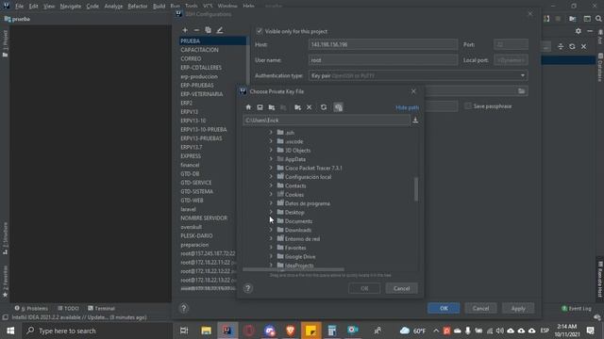
Task: Cancel the Choose Private Key File dialog
Action: [401, 288]
